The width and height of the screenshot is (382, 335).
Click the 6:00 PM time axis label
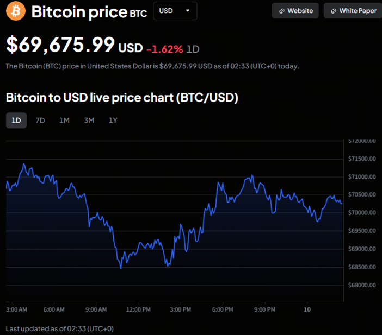[222, 309]
